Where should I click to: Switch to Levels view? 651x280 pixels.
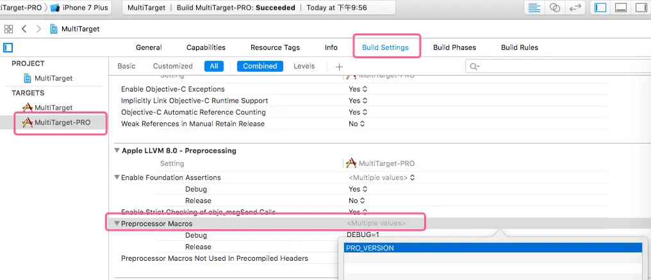(x=304, y=66)
